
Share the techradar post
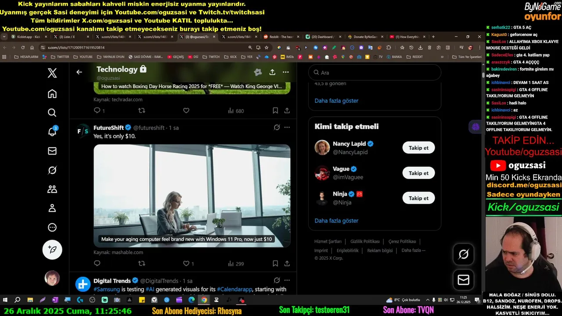click(287, 111)
